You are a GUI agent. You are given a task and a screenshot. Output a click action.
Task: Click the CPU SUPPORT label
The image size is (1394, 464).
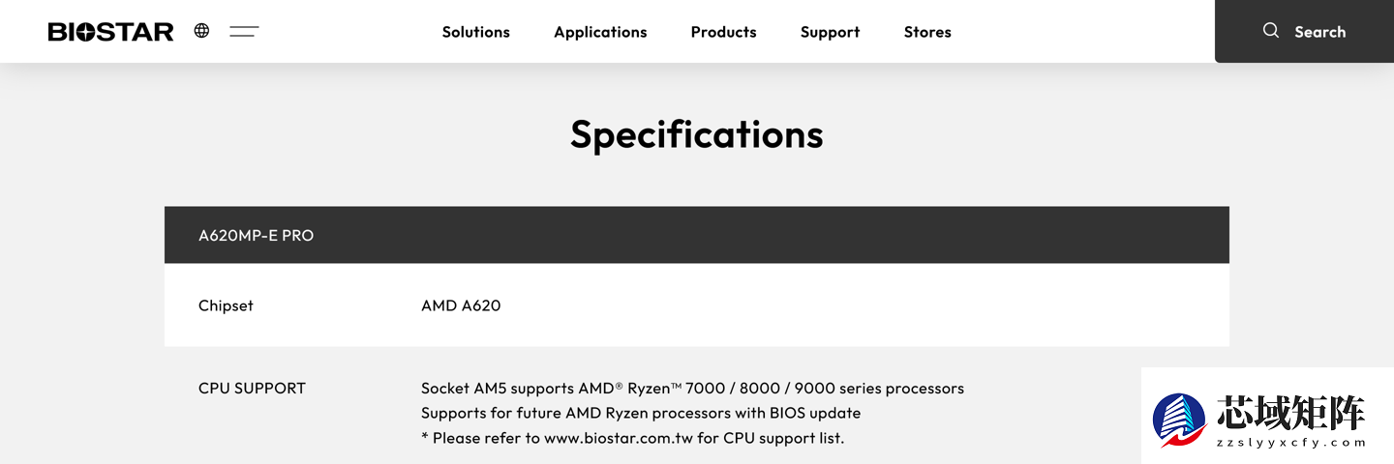pyautogui.click(x=252, y=389)
